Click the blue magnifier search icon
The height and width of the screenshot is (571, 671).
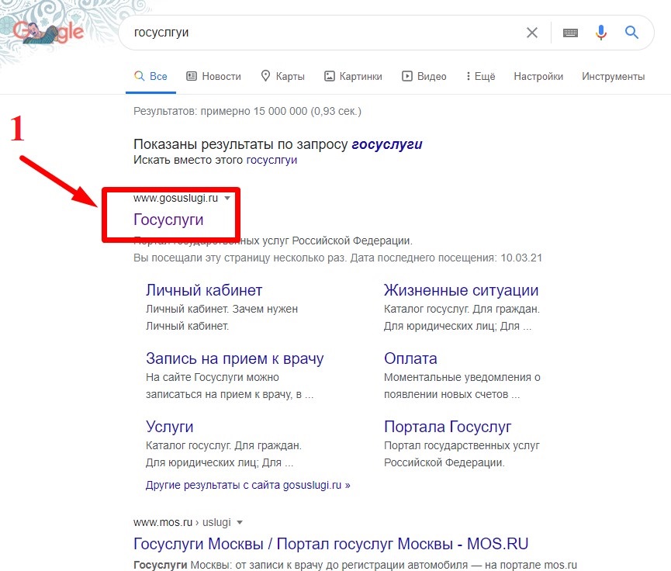(x=631, y=32)
